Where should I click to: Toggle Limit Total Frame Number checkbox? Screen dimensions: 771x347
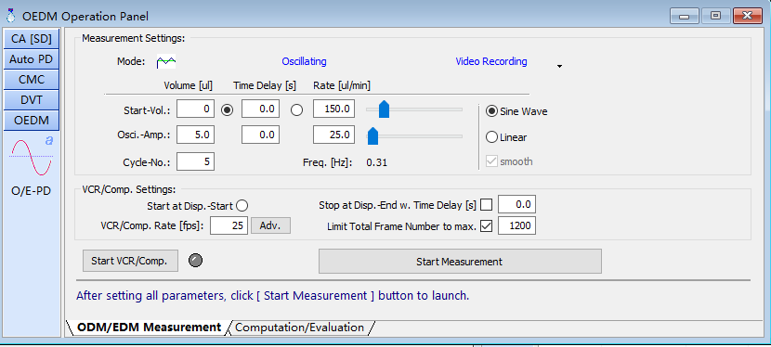point(487,226)
